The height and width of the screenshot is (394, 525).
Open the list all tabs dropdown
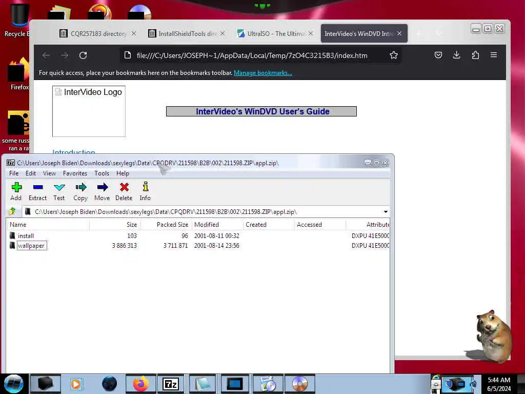[439, 33]
